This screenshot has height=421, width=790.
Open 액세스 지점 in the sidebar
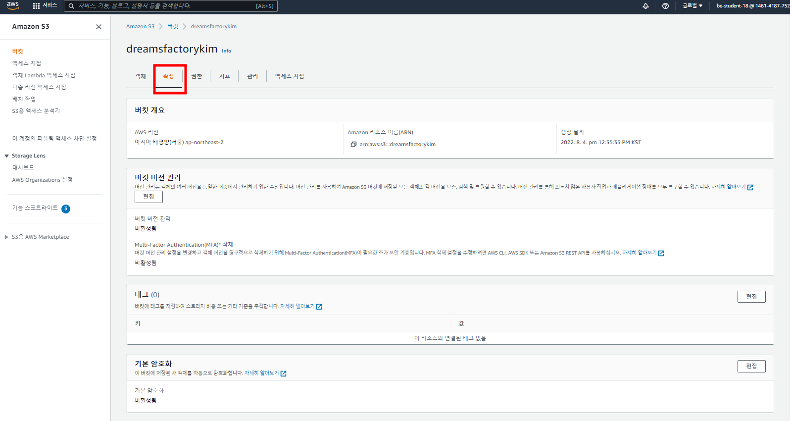(27, 63)
